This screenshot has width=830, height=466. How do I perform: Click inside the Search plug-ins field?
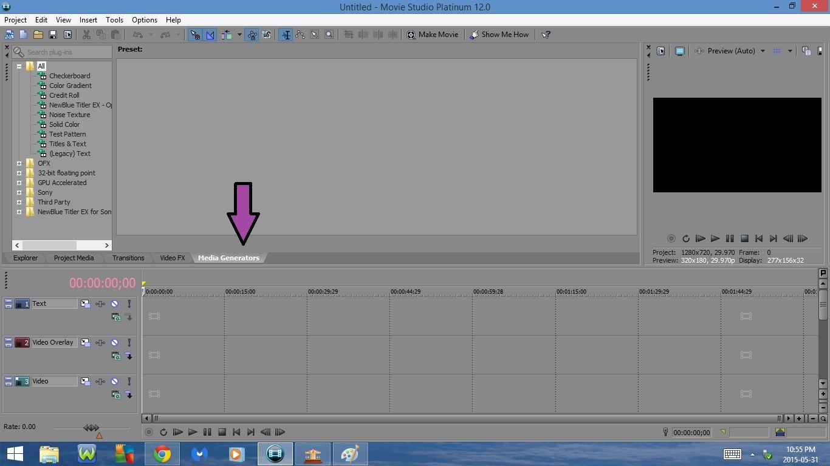tap(61, 52)
